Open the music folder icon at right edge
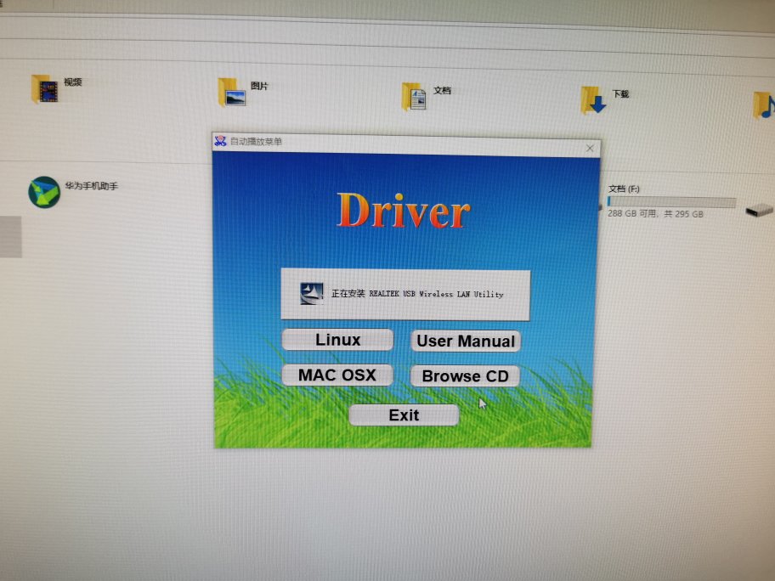Viewport: 775px width, 581px height. pyautogui.click(x=764, y=104)
